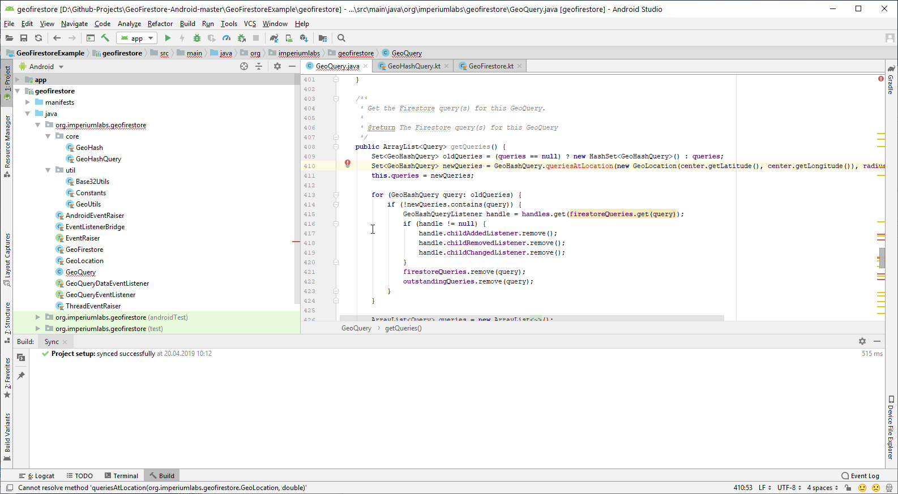The height and width of the screenshot is (494, 898).
Task: Click the Save All floppy disk icon
Action: point(24,38)
